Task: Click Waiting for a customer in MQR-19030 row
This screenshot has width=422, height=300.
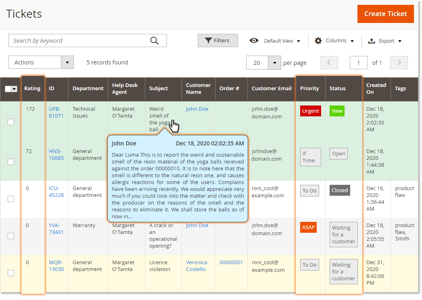Action: tap(343, 271)
